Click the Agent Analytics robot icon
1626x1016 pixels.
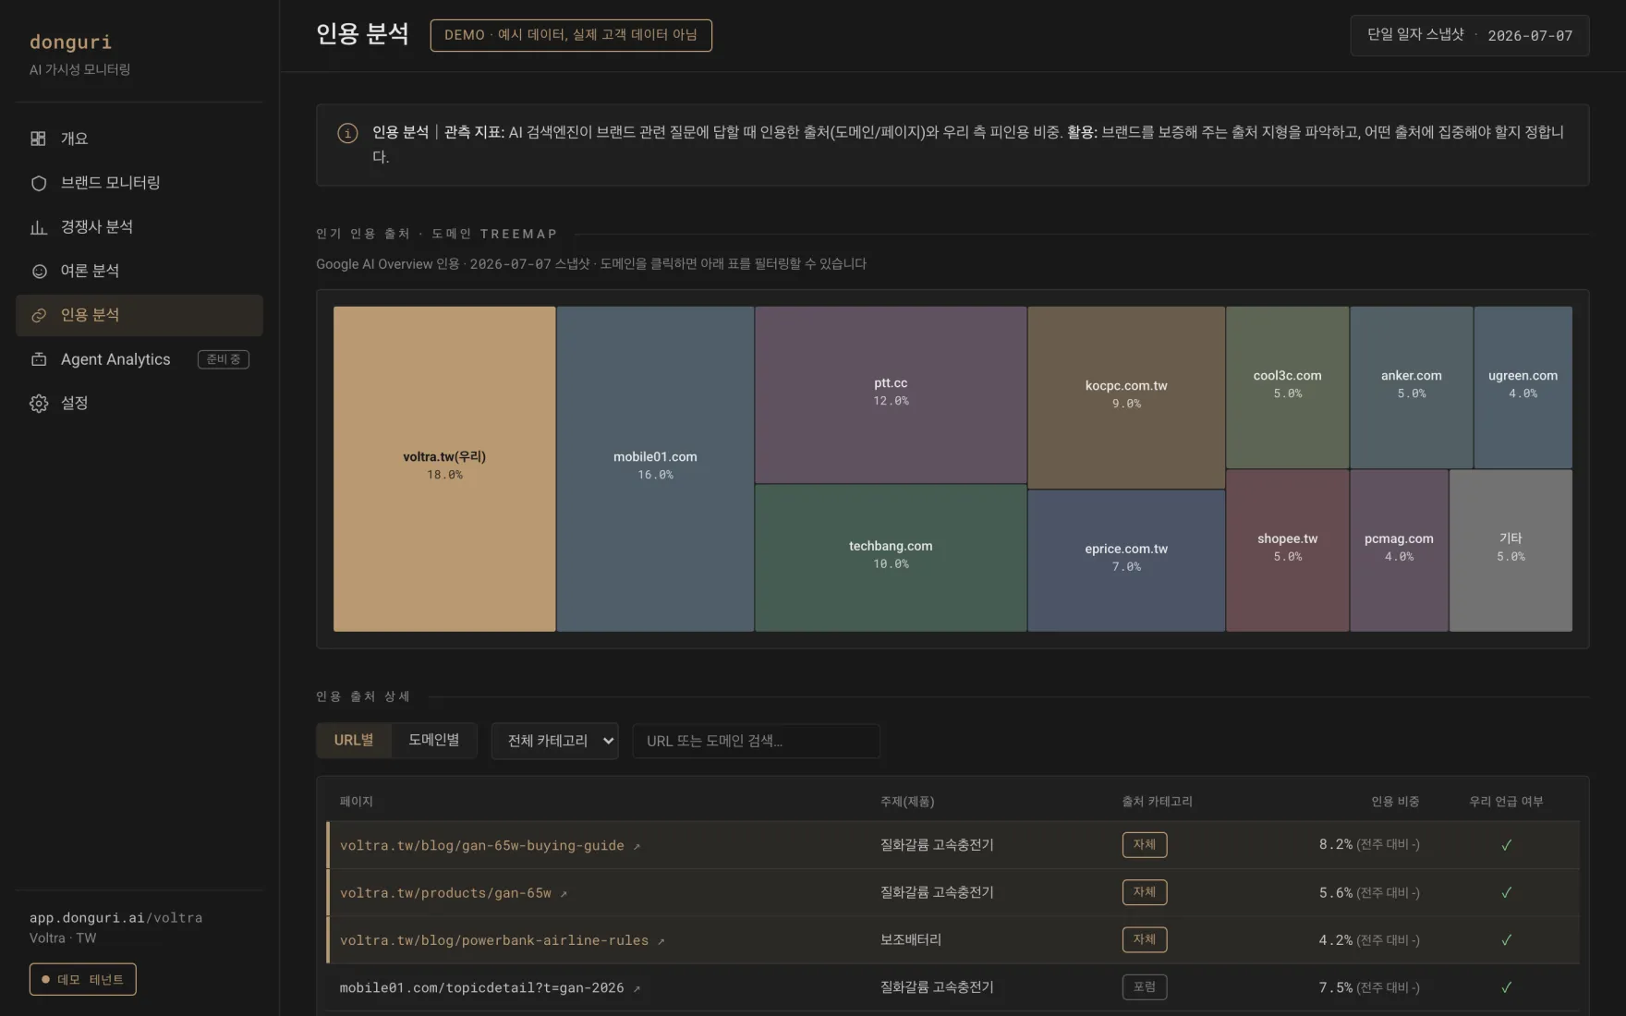click(38, 359)
